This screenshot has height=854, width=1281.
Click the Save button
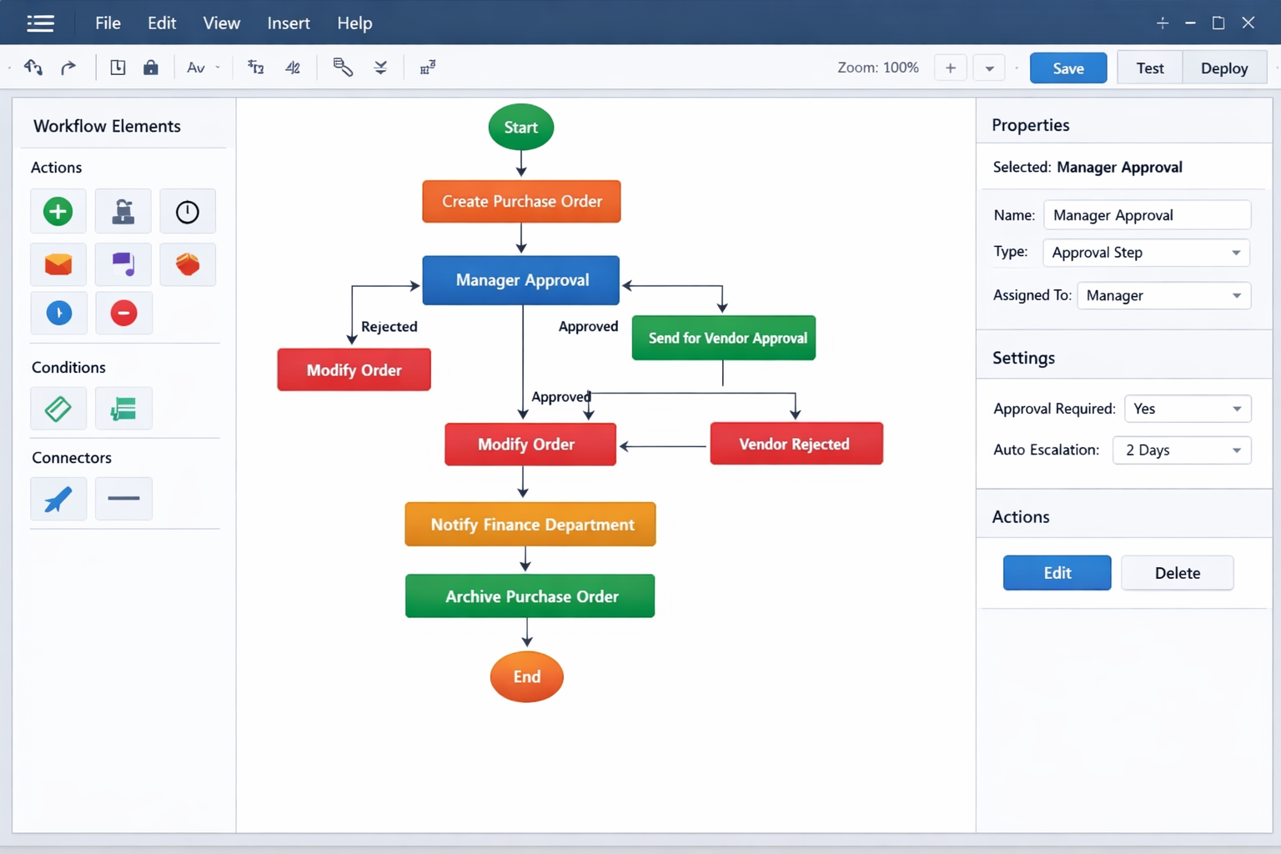1067,68
